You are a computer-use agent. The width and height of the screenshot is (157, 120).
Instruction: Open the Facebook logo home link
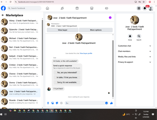3,8
